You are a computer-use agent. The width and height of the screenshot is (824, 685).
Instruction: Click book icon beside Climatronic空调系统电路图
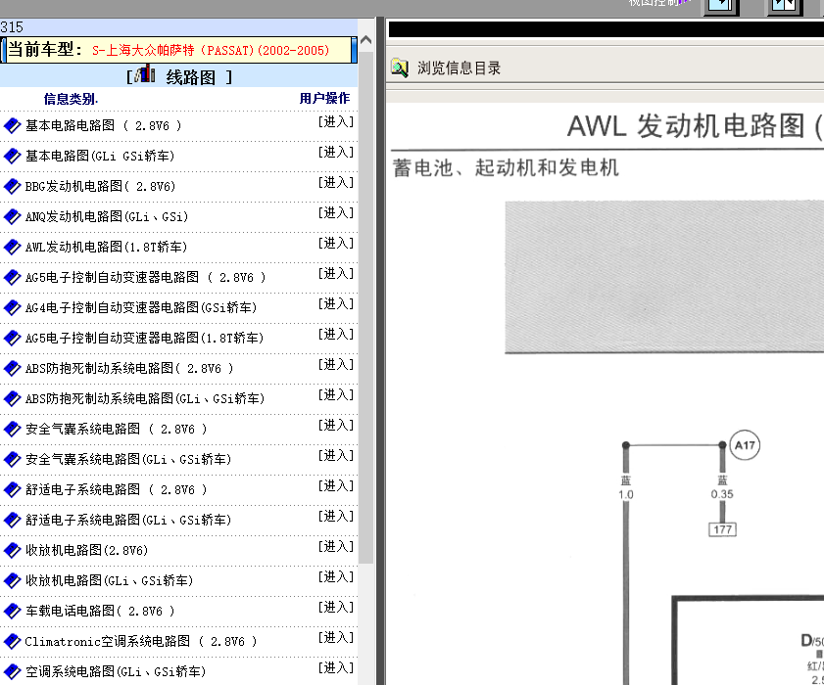coord(12,641)
